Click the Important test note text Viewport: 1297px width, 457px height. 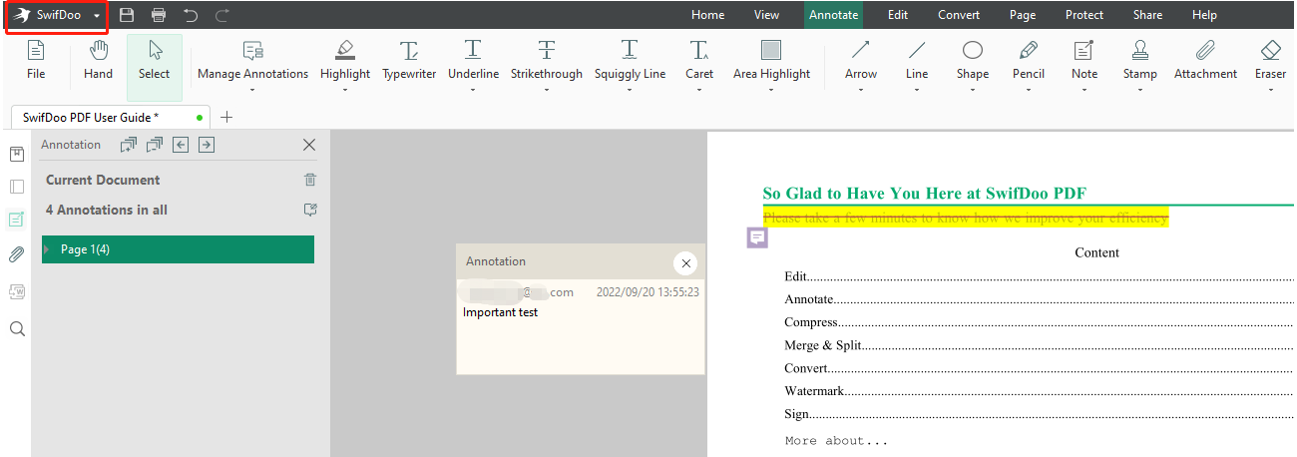pos(500,312)
